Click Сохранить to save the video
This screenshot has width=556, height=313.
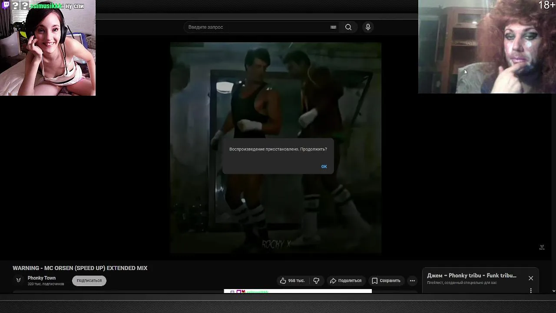pos(386,280)
